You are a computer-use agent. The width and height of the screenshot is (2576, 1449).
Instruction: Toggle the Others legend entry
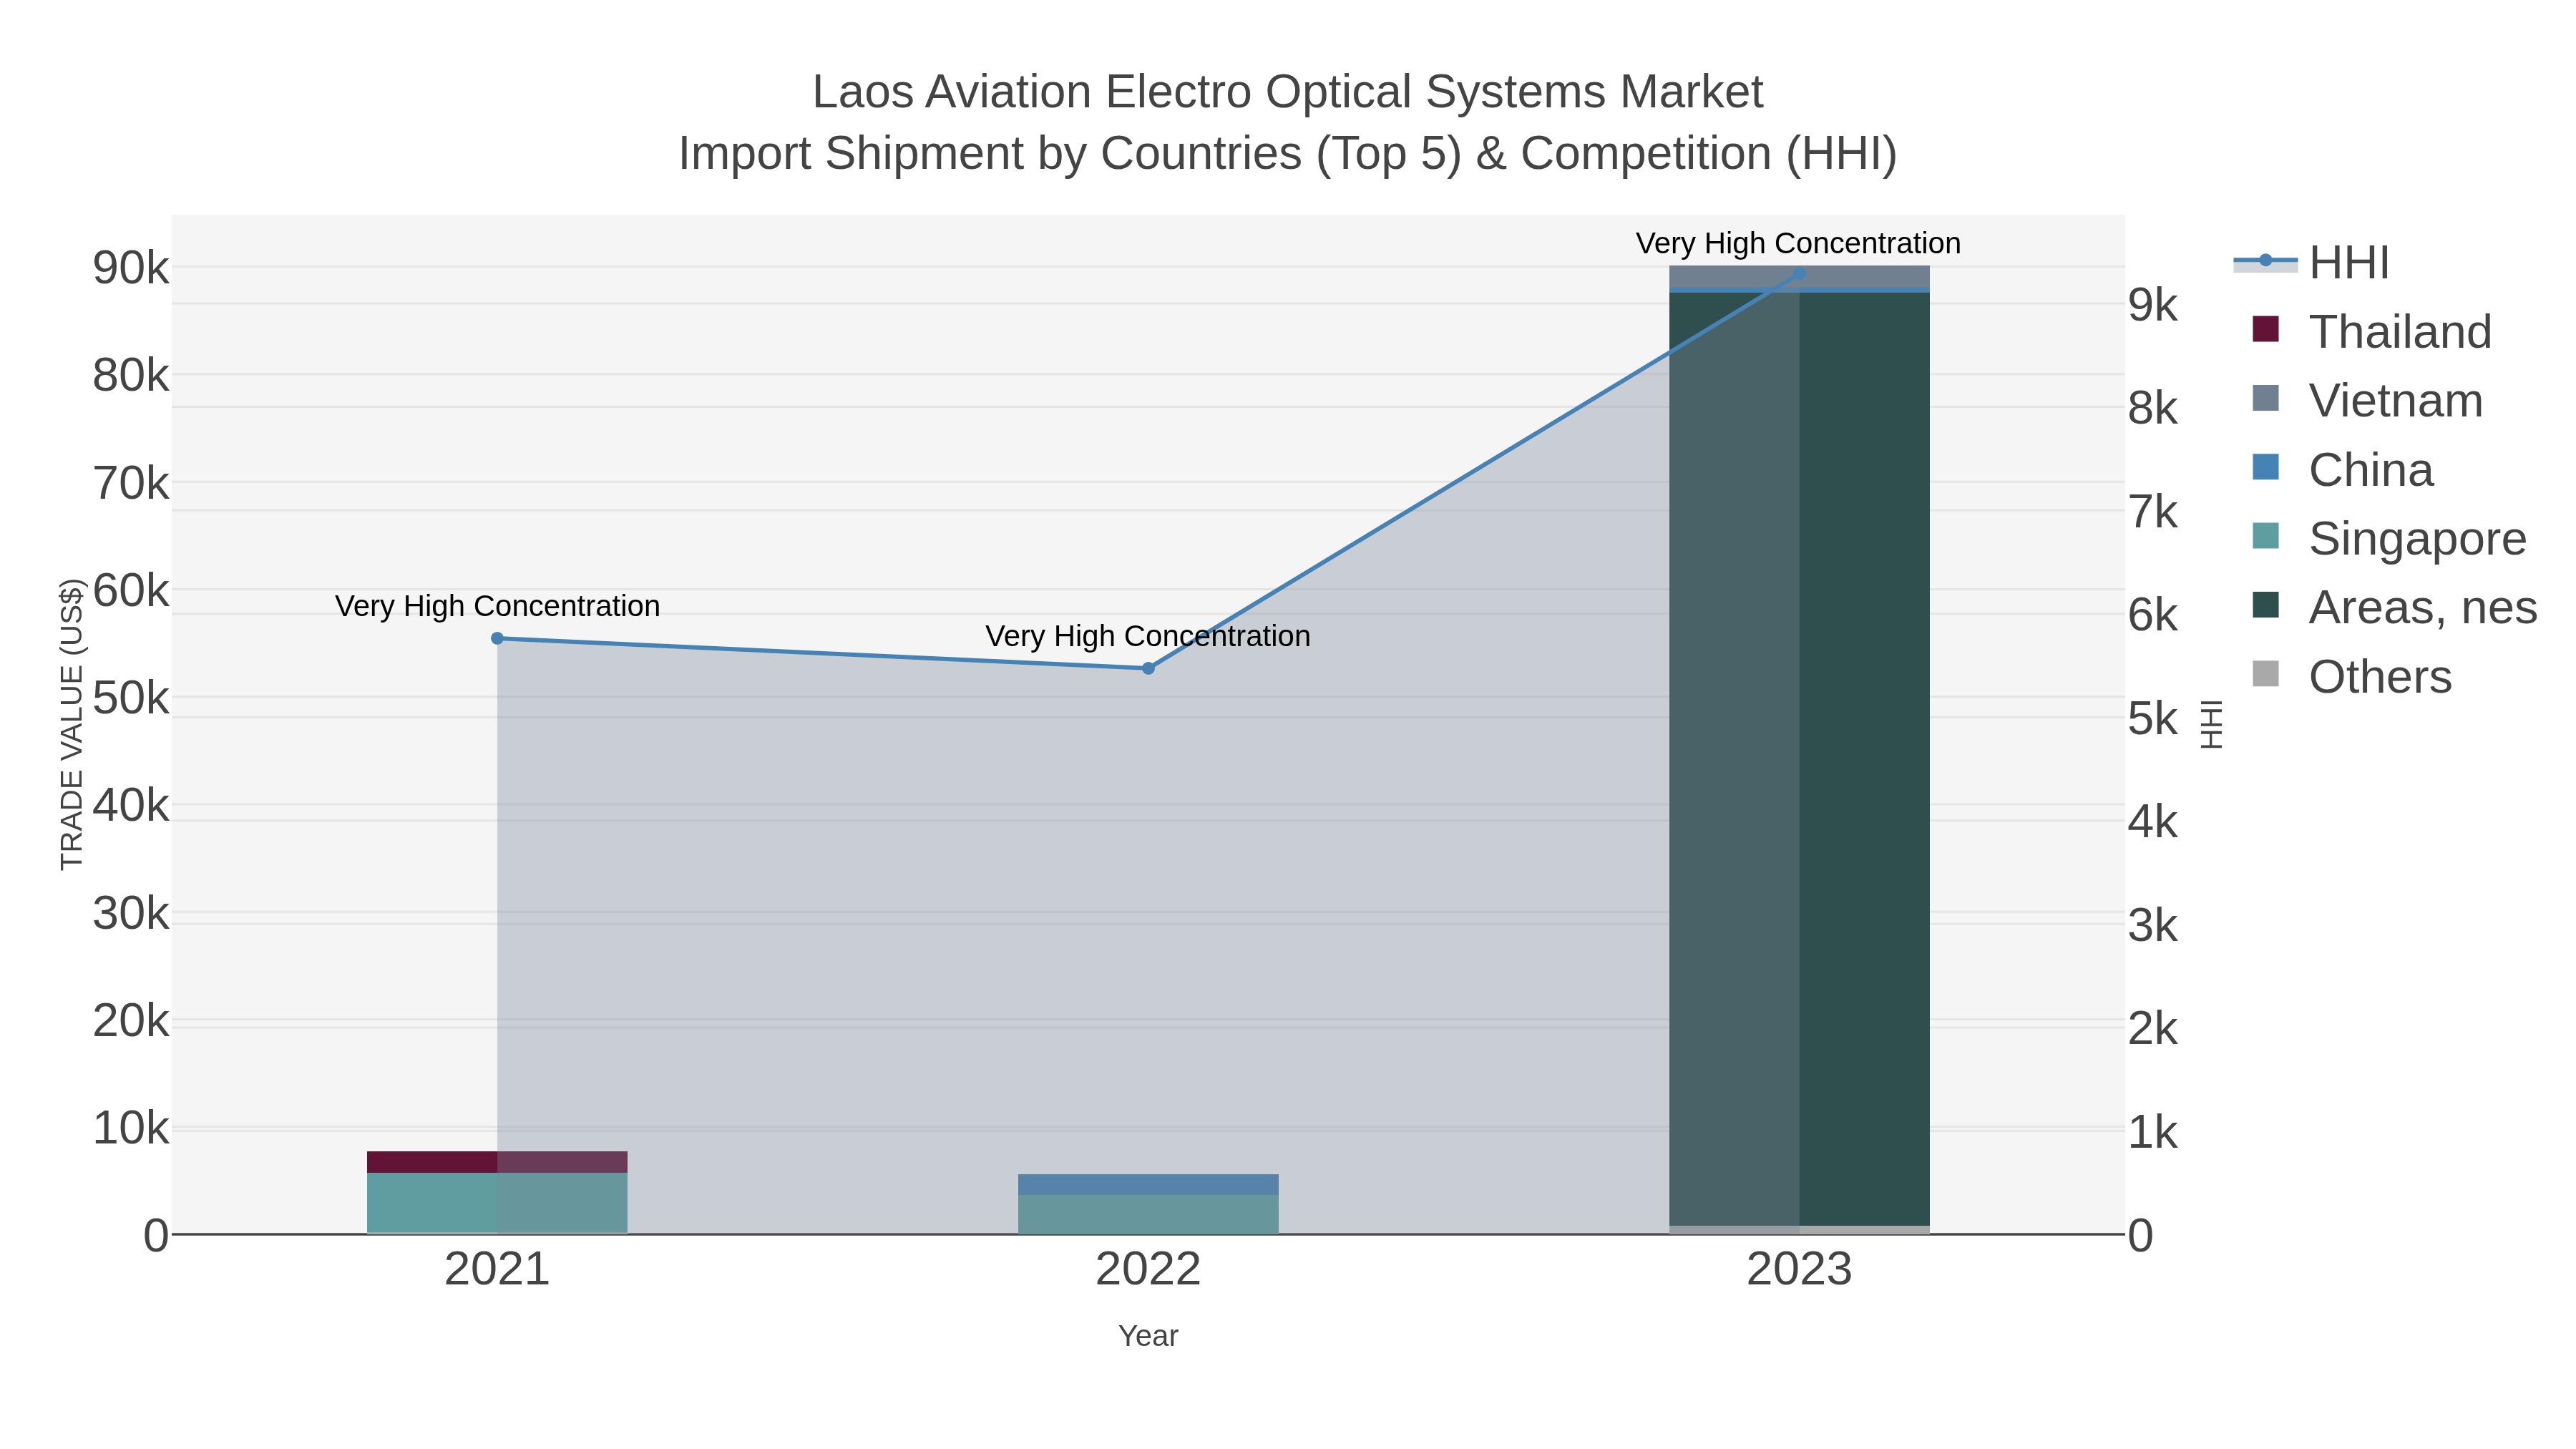pos(2352,677)
